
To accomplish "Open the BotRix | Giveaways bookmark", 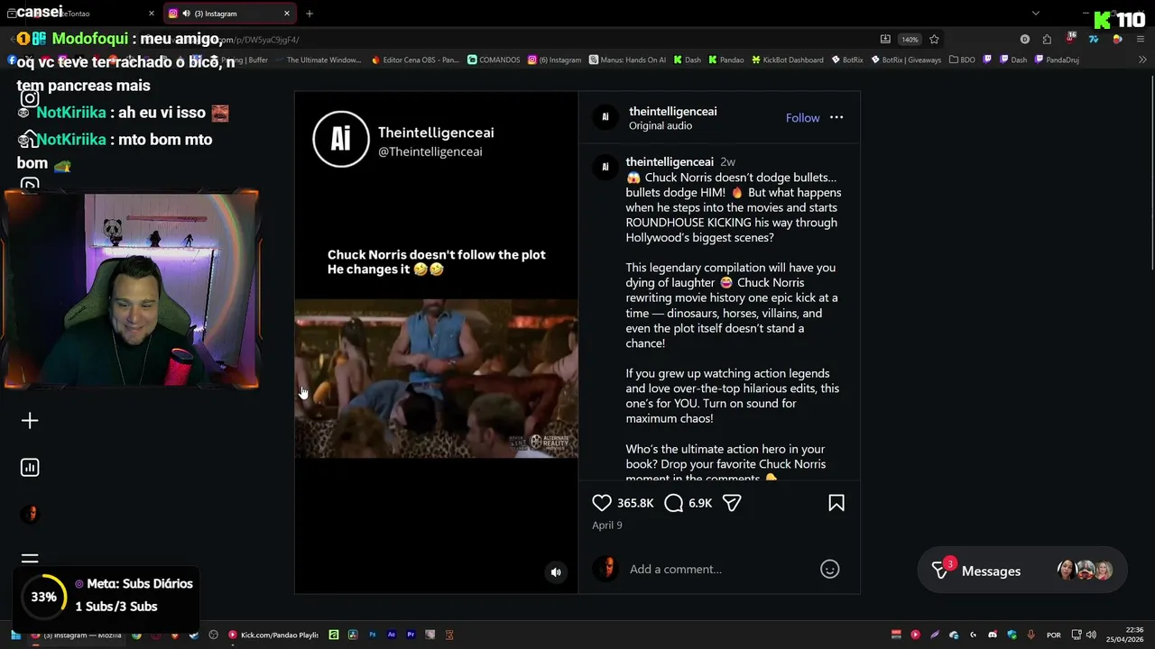I will click(905, 59).
